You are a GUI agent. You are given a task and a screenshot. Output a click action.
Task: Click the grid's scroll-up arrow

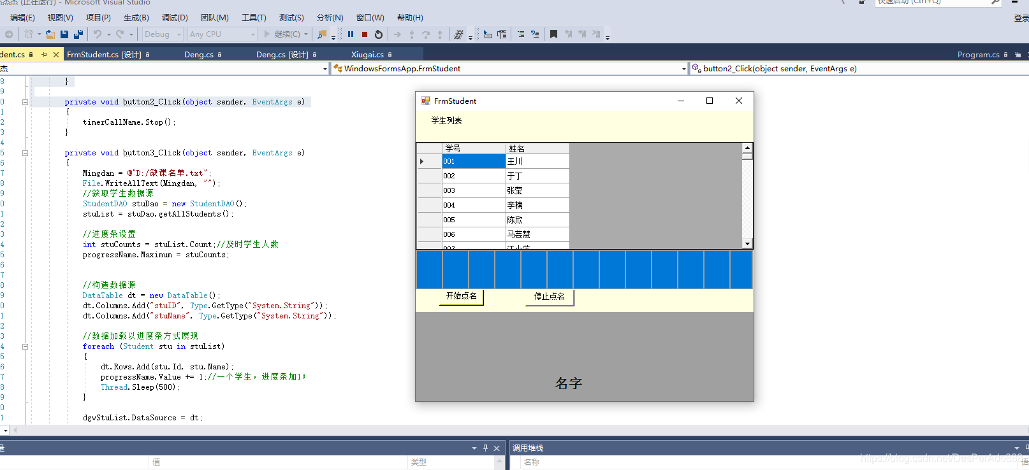[747, 148]
